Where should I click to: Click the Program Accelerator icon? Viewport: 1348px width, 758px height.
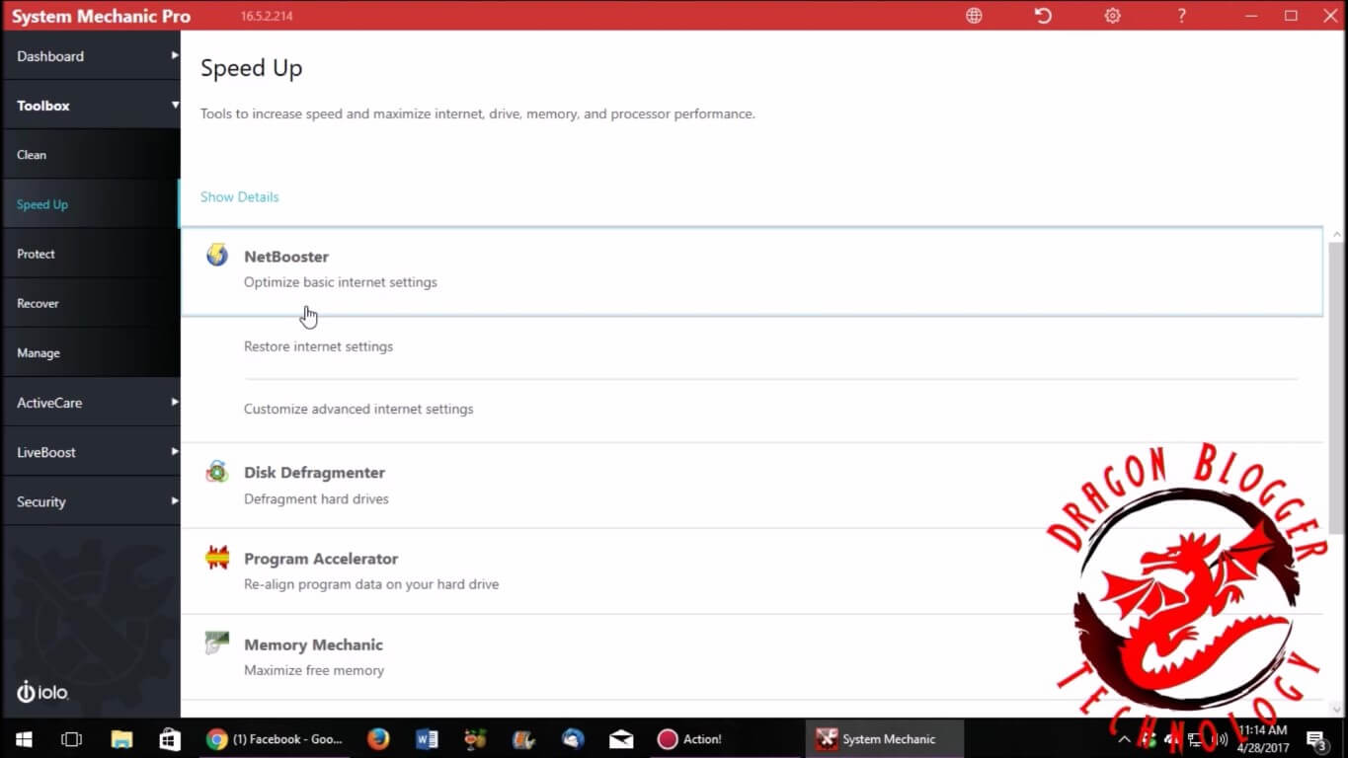coord(217,559)
